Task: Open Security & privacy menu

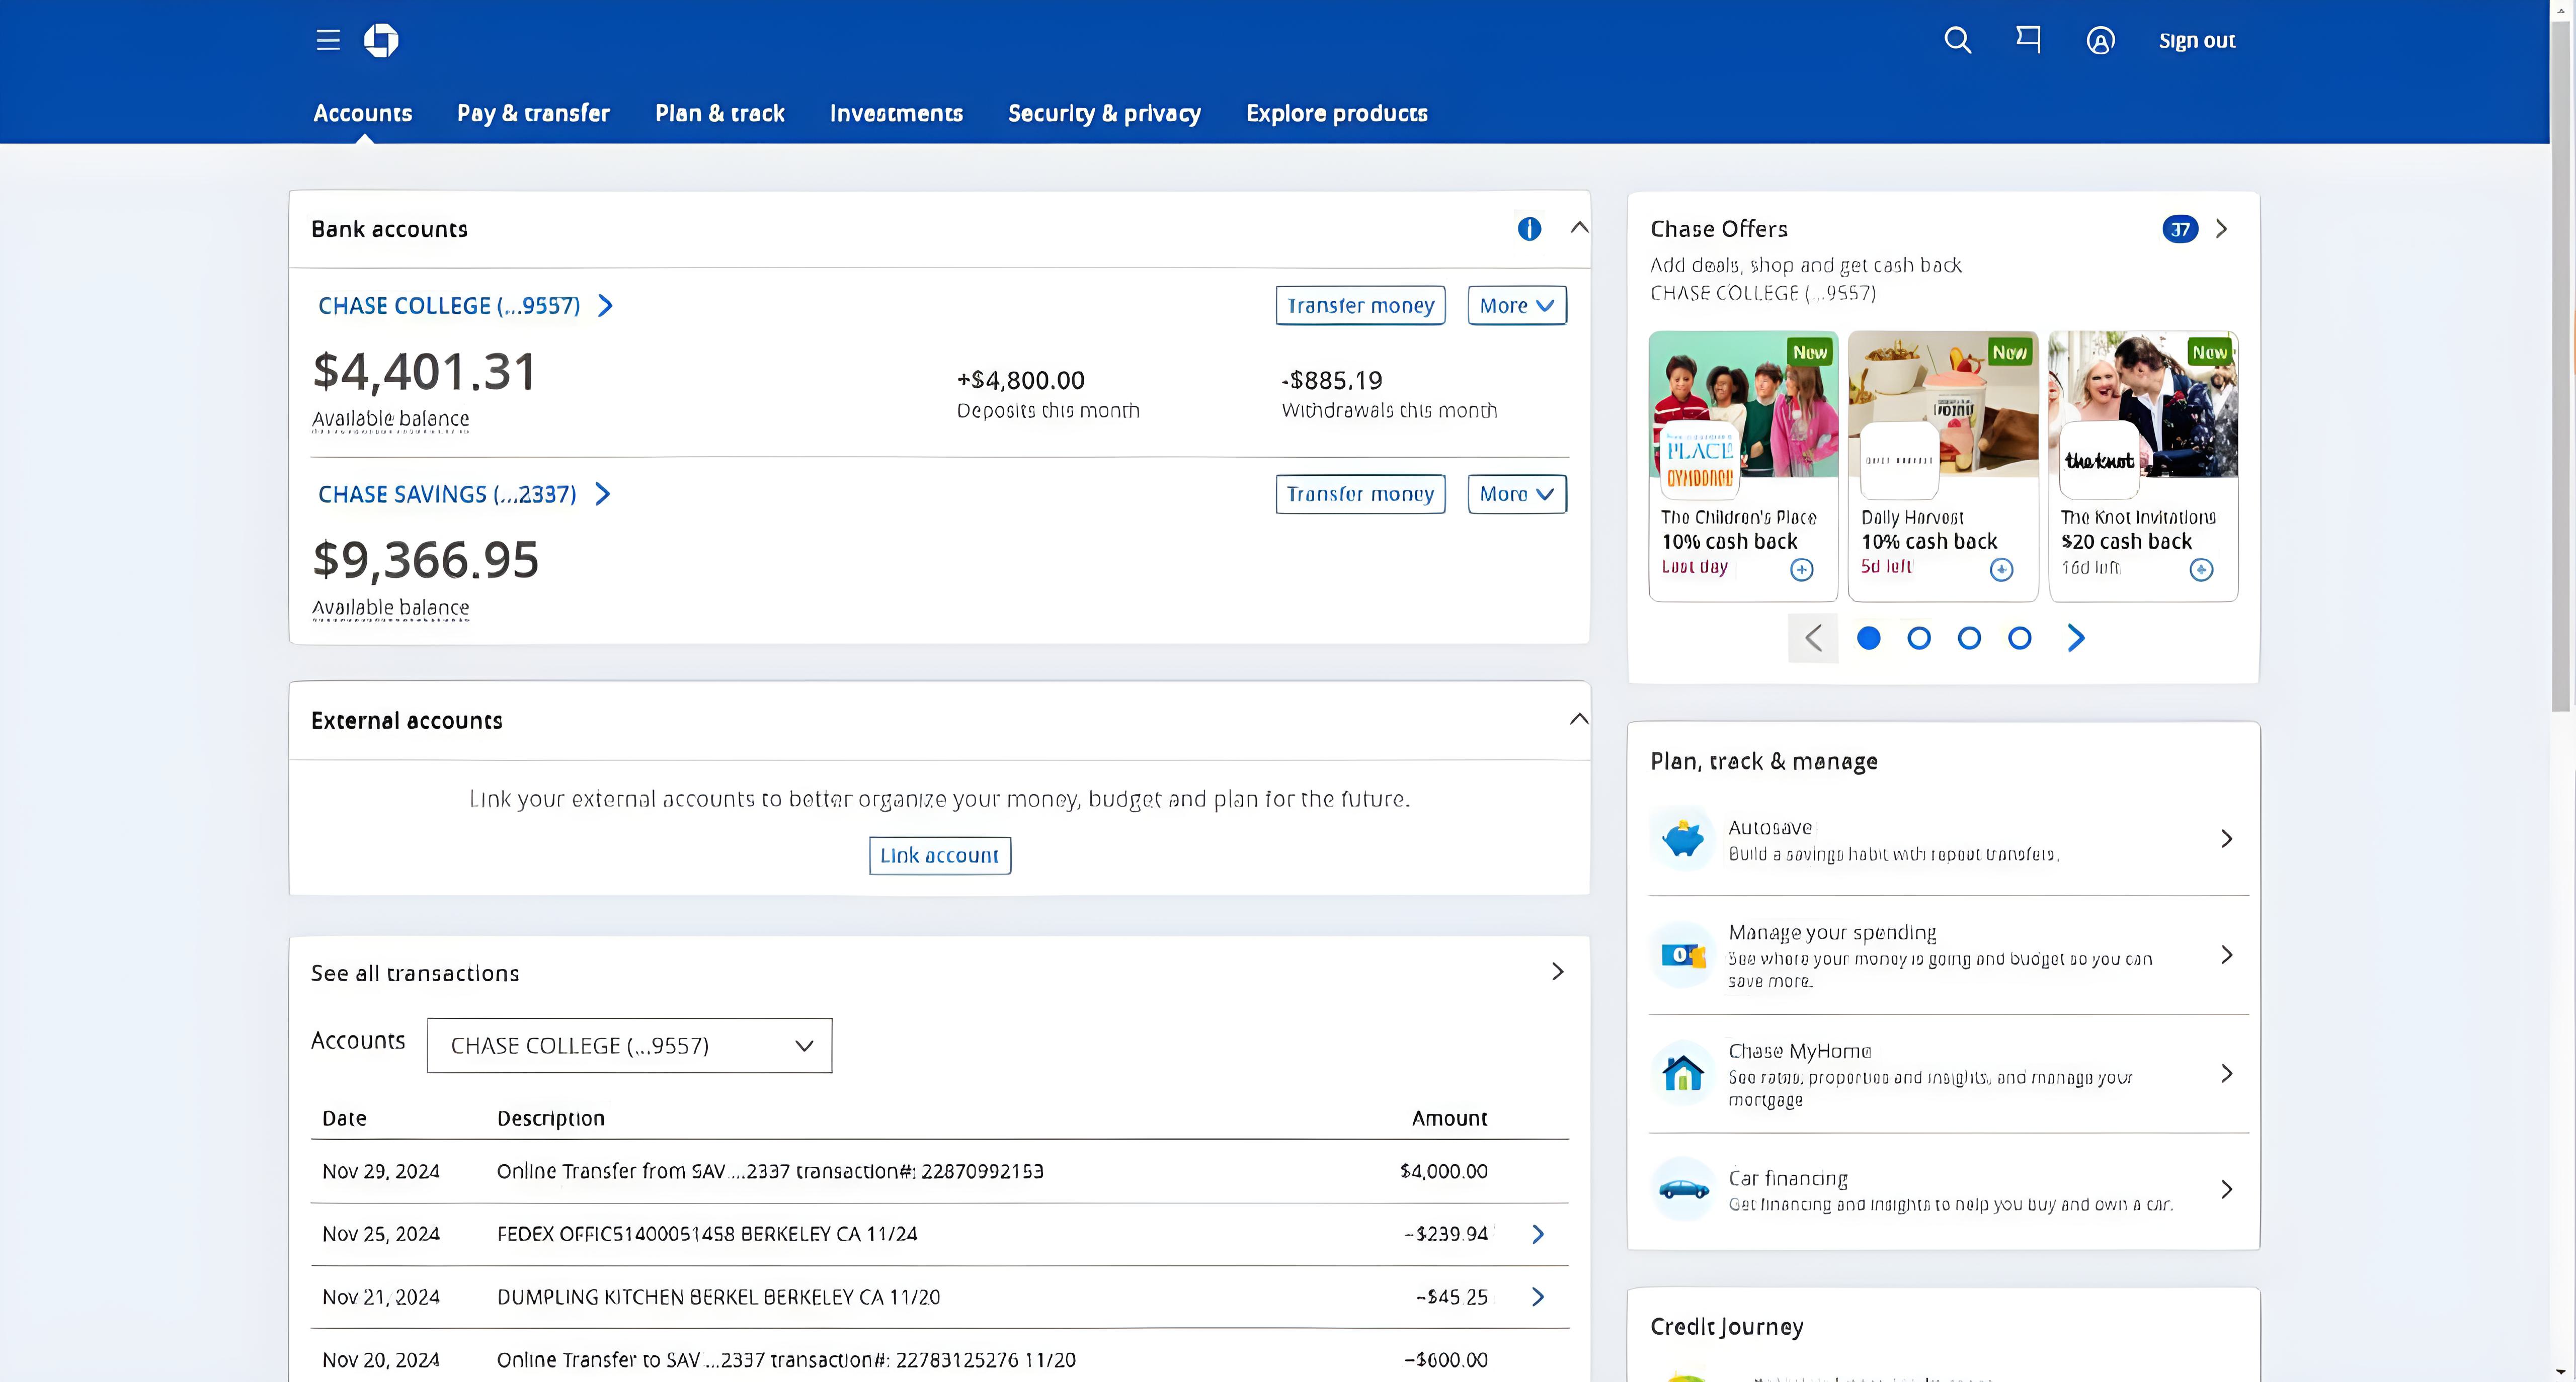Action: 1104,113
